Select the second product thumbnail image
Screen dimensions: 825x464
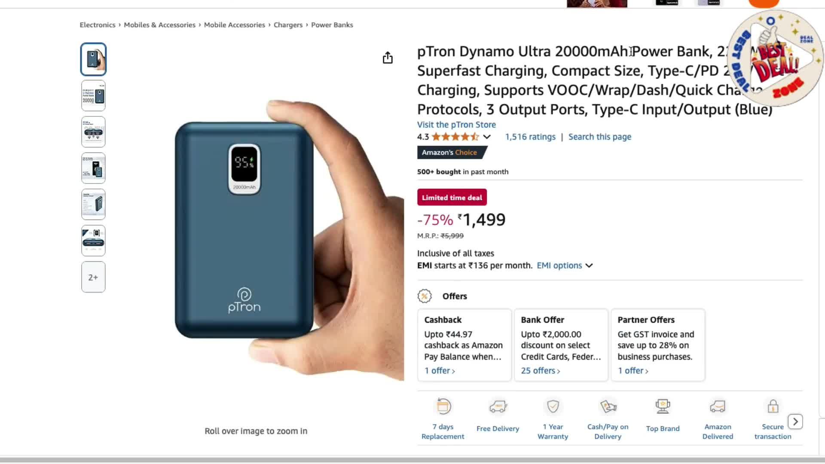(93, 96)
